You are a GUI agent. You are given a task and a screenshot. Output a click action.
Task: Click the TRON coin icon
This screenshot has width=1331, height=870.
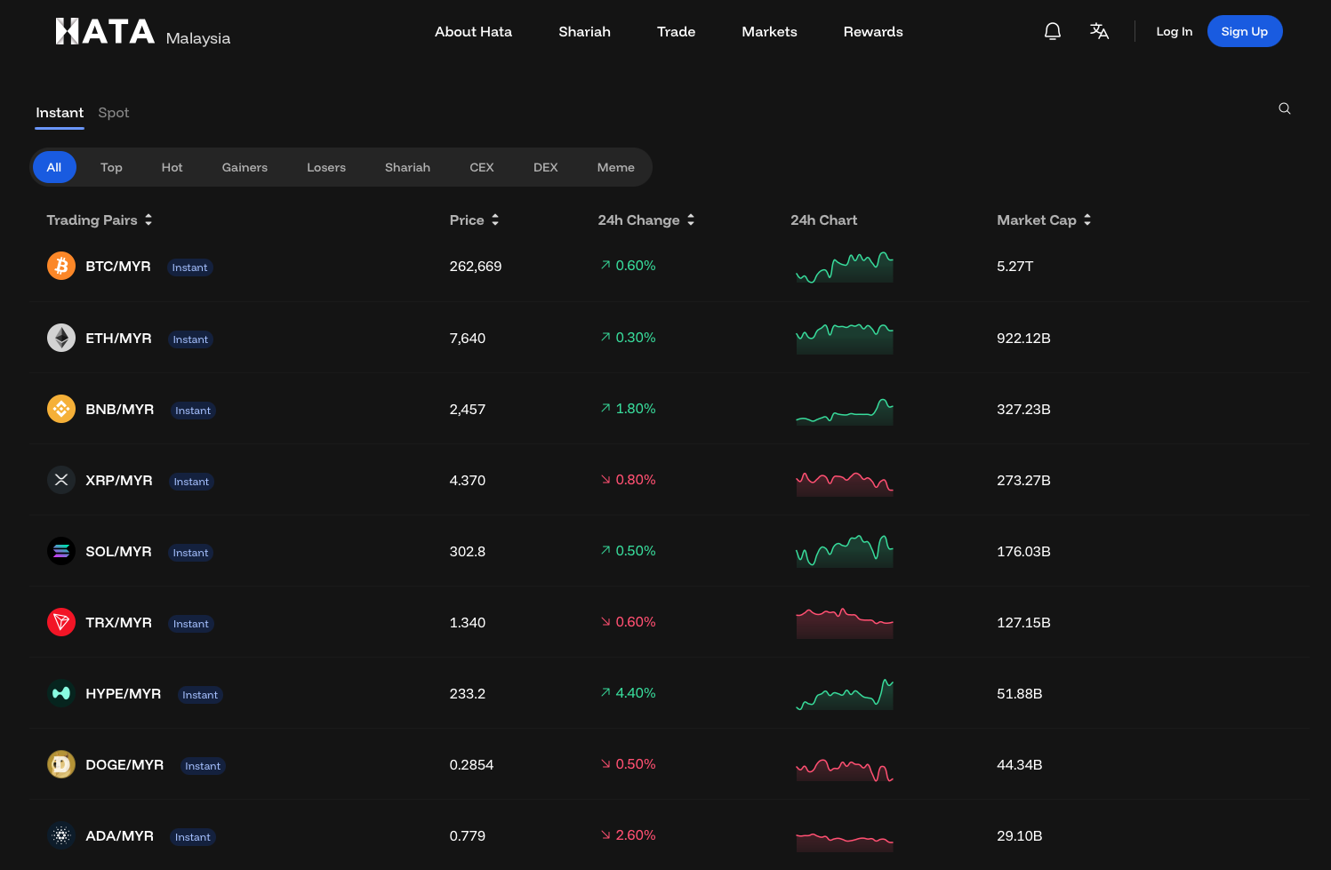(61, 622)
